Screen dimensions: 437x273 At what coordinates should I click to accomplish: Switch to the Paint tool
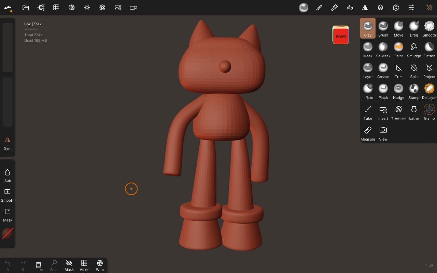point(398,48)
